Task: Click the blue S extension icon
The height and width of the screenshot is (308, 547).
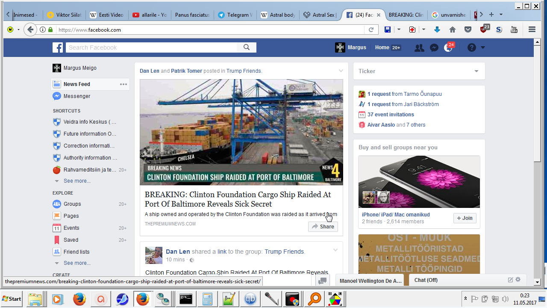Action: (x=499, y=30)
